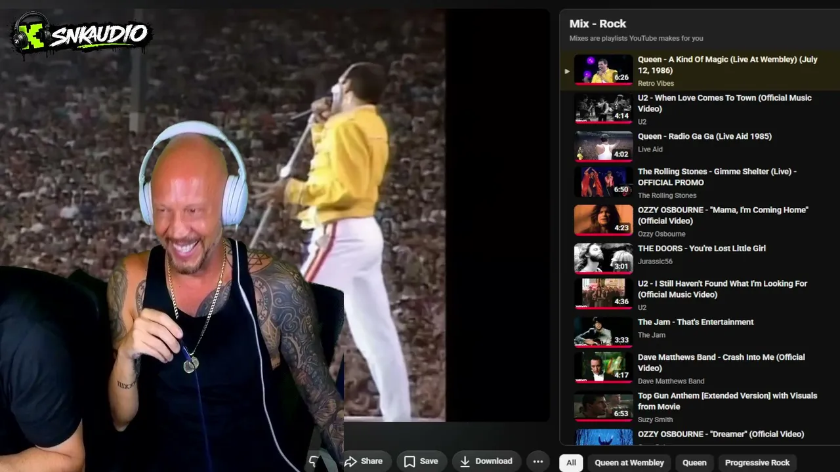Click the title 'U2 - When Love Comes To Town'
Viewport: 840px width, 472px height.
[724, 104]
